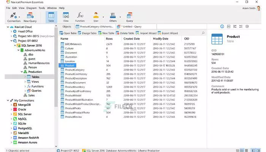The width and height of the screenshot is (266, 152).
Task: Click the navigation tree scroll down arrow
Action: (x=56, y=146)
